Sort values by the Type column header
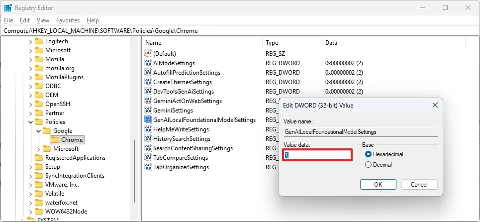 (292, 43)
